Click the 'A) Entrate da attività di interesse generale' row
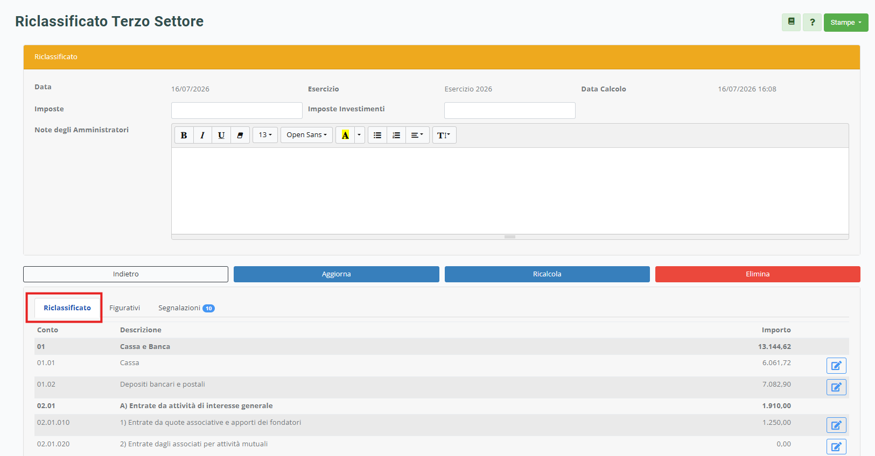This screenshot has width=875, height=456. click(x=442, y=406)
